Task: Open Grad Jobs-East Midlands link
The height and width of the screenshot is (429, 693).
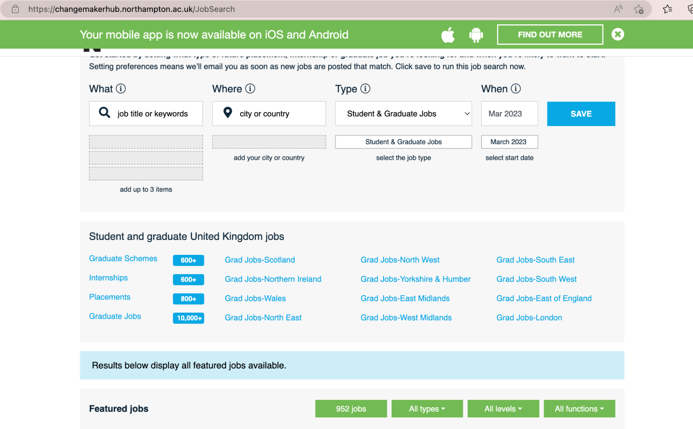Action: pos(405,298)
